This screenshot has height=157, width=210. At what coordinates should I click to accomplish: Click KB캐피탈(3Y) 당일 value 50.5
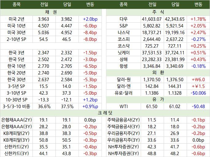[67, 140]
